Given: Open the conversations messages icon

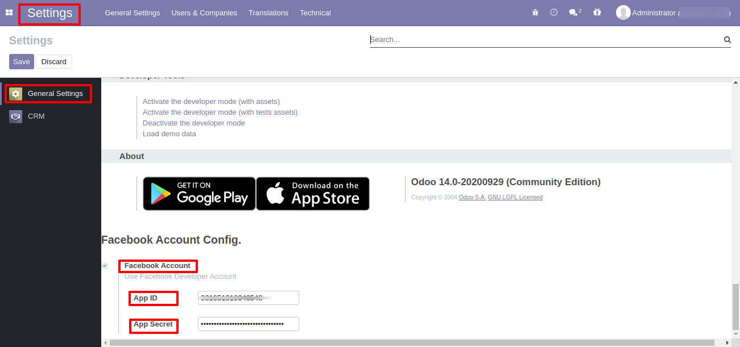Looking at the screenshot, I should pyautogui.click(x=574, y=12).
